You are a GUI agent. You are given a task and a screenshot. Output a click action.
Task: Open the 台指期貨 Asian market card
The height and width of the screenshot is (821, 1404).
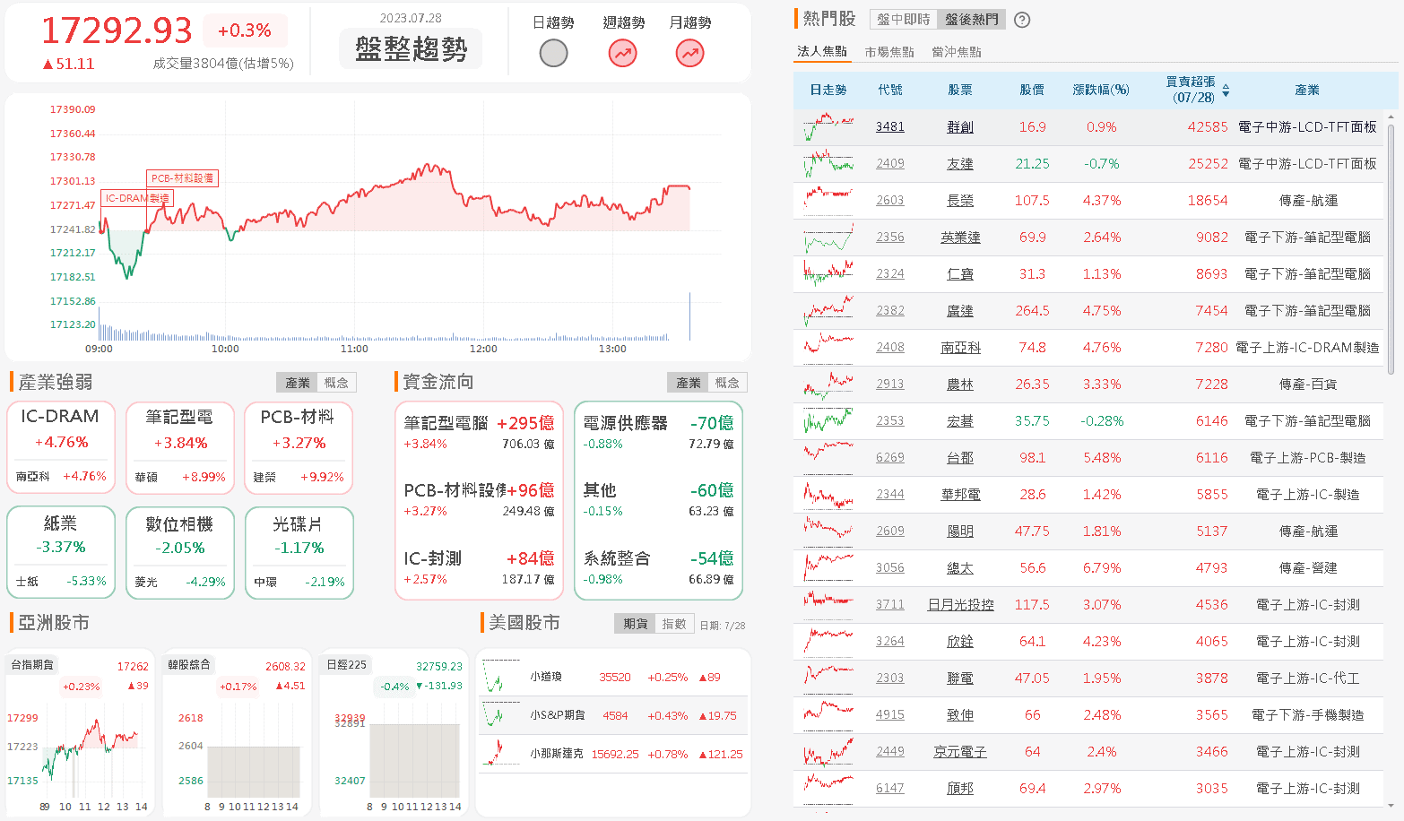tap(79, 732)
